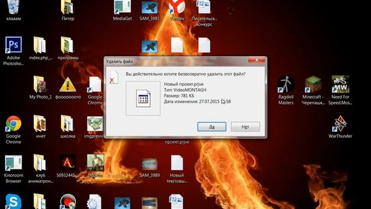Screen dimensions: 371x209
Task: Select the Новый текстовы.. document
Action: point(177,169)
